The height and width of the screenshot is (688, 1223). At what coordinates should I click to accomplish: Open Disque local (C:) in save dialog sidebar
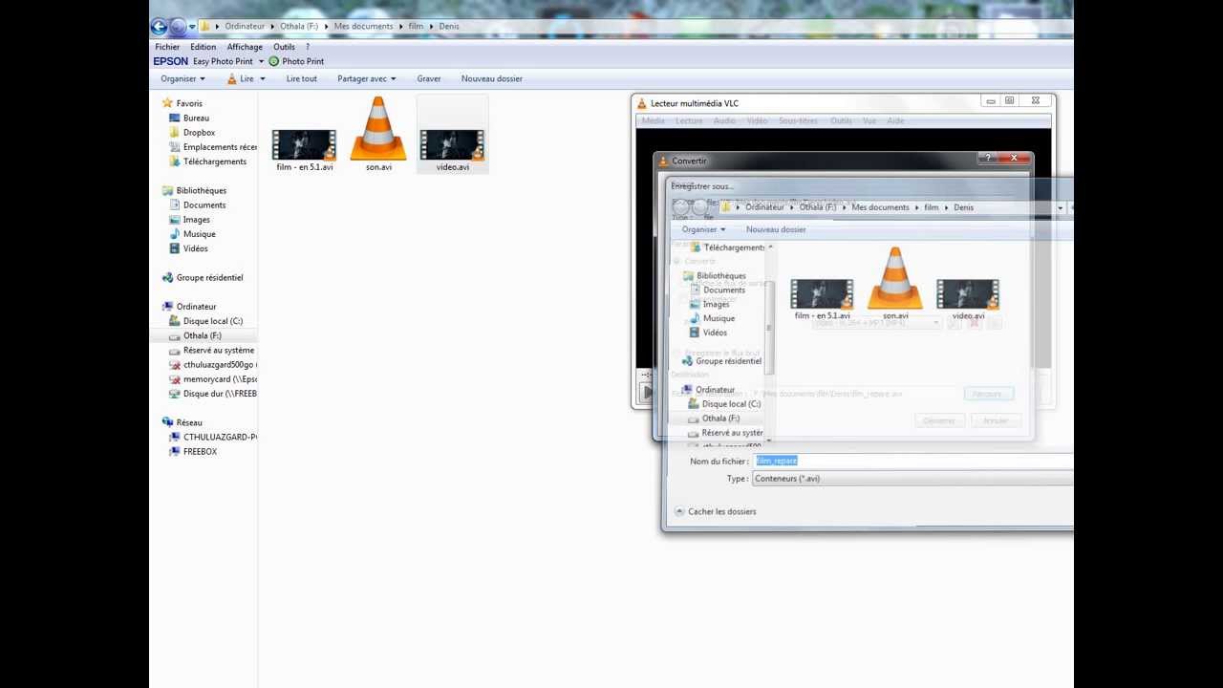pyautogui.click(x=723, y=404)
